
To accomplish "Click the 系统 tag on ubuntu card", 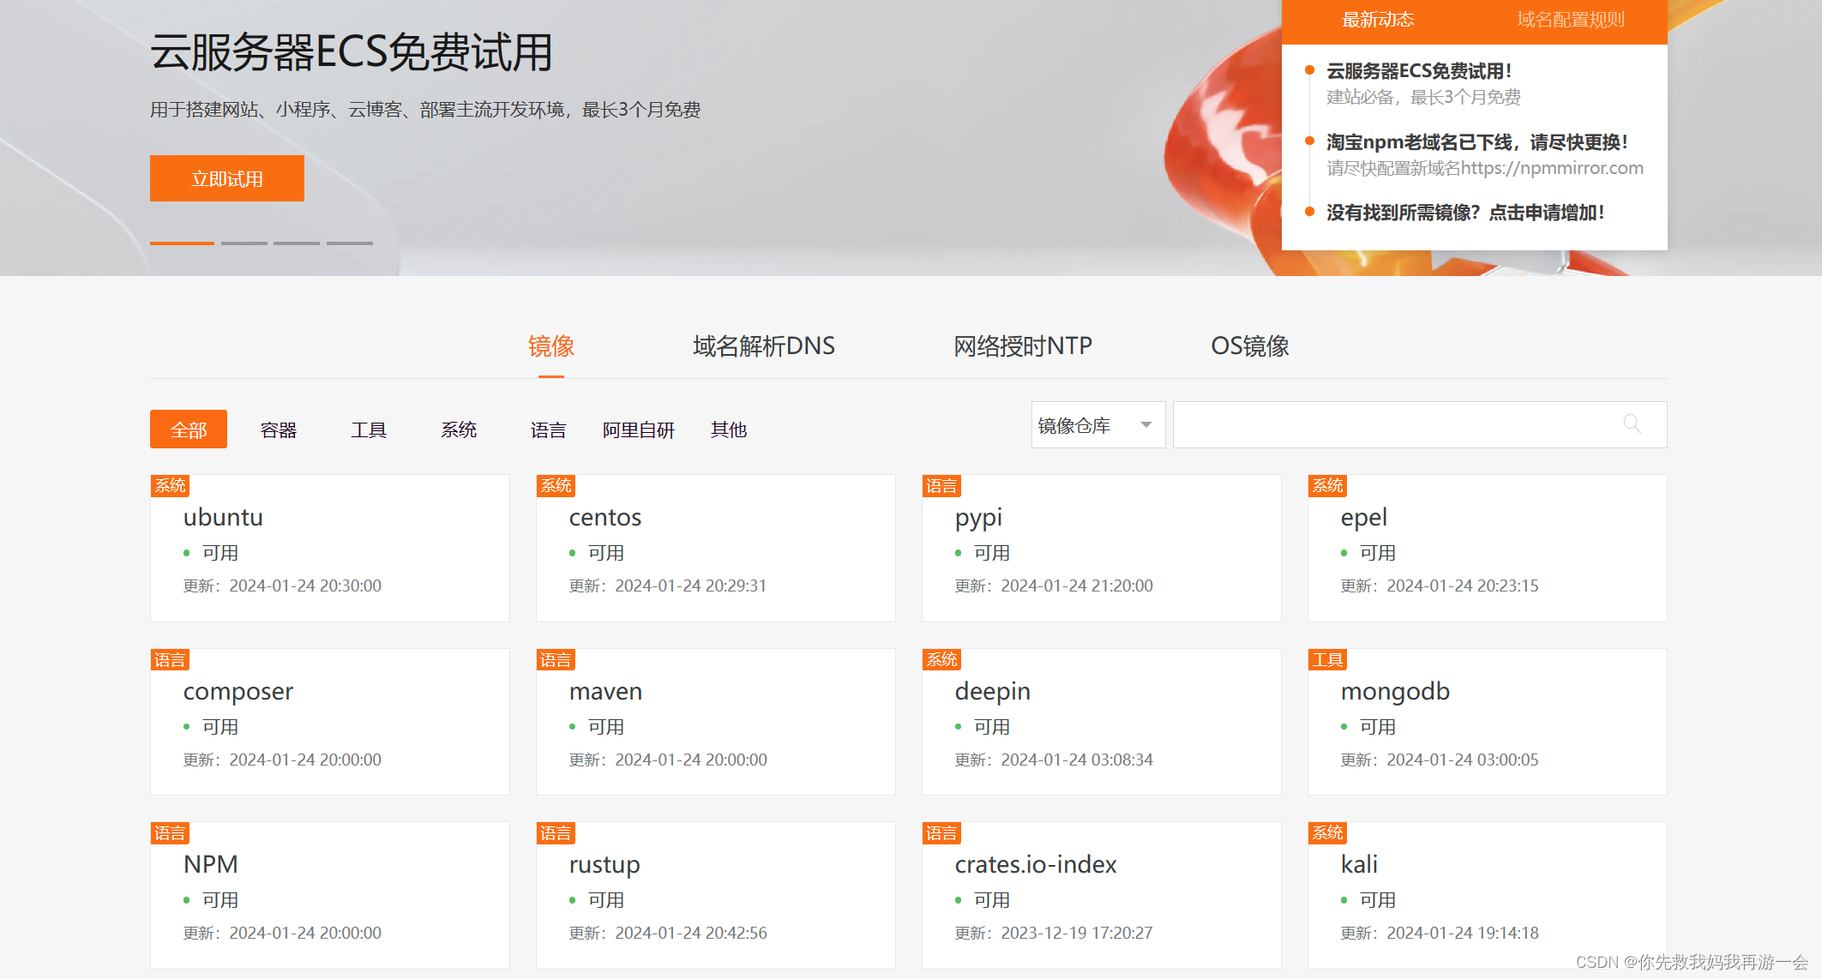I will (x=170, y=485).
